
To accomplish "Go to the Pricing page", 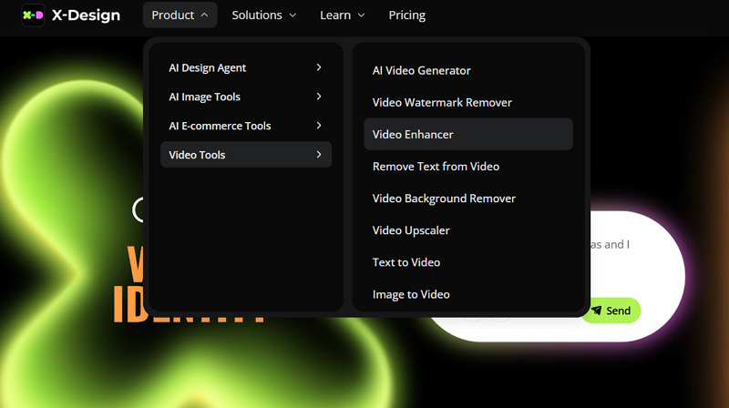I will pyautogui.click(x=406, y=15).
